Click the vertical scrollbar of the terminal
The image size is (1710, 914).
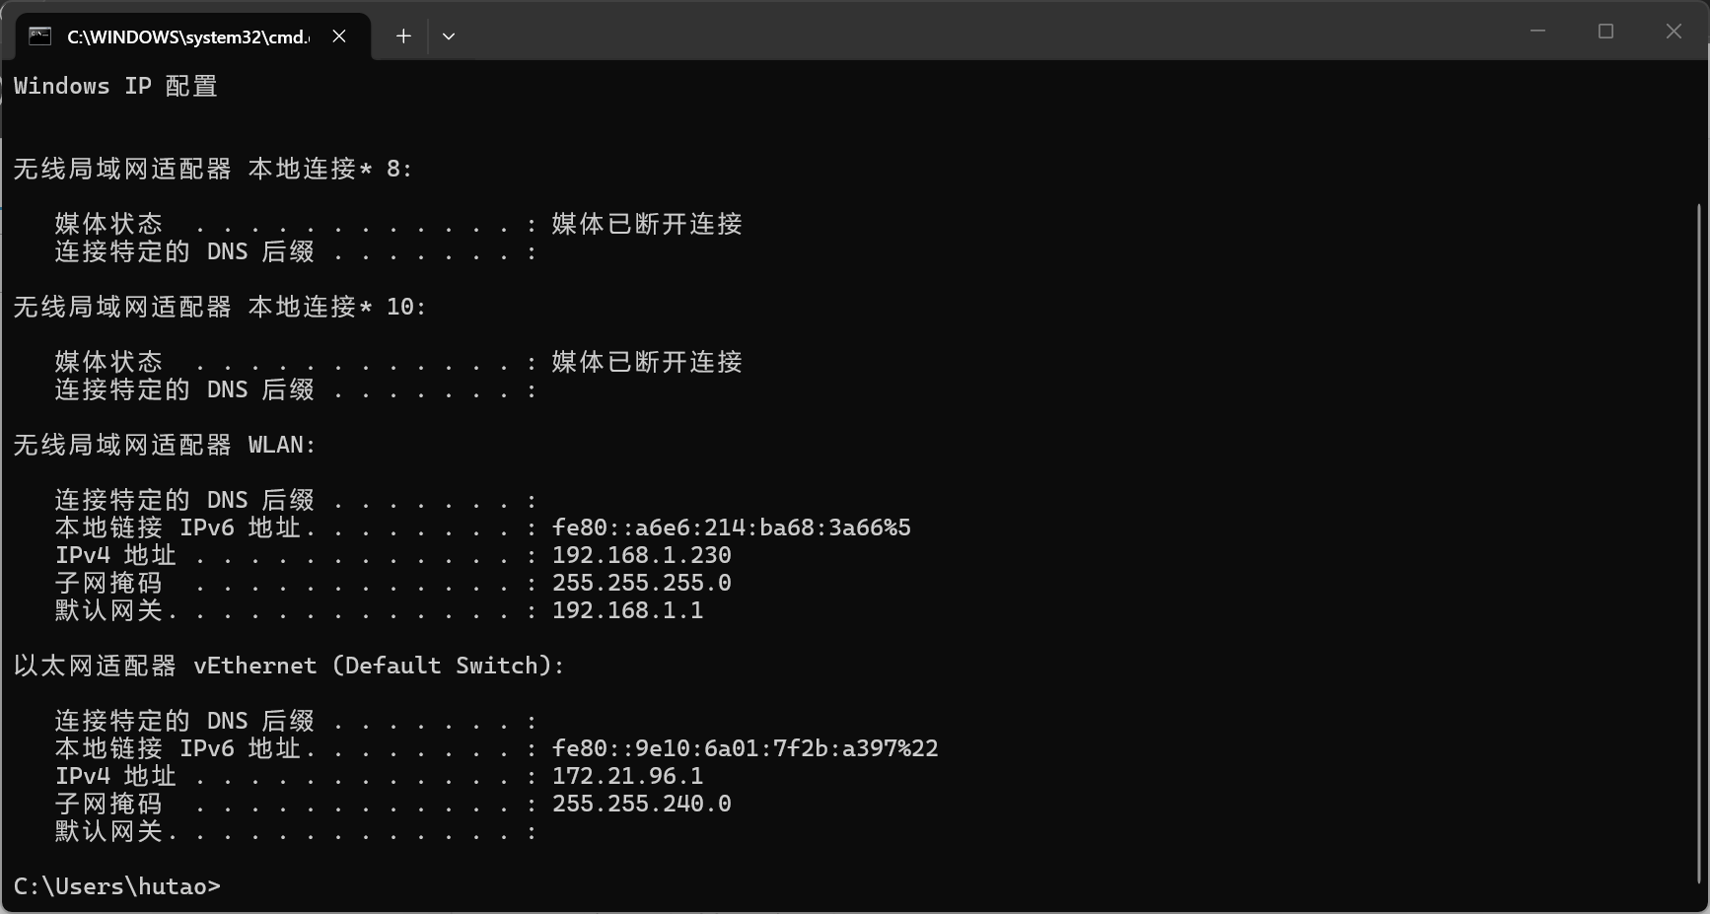click(1699, 542)
